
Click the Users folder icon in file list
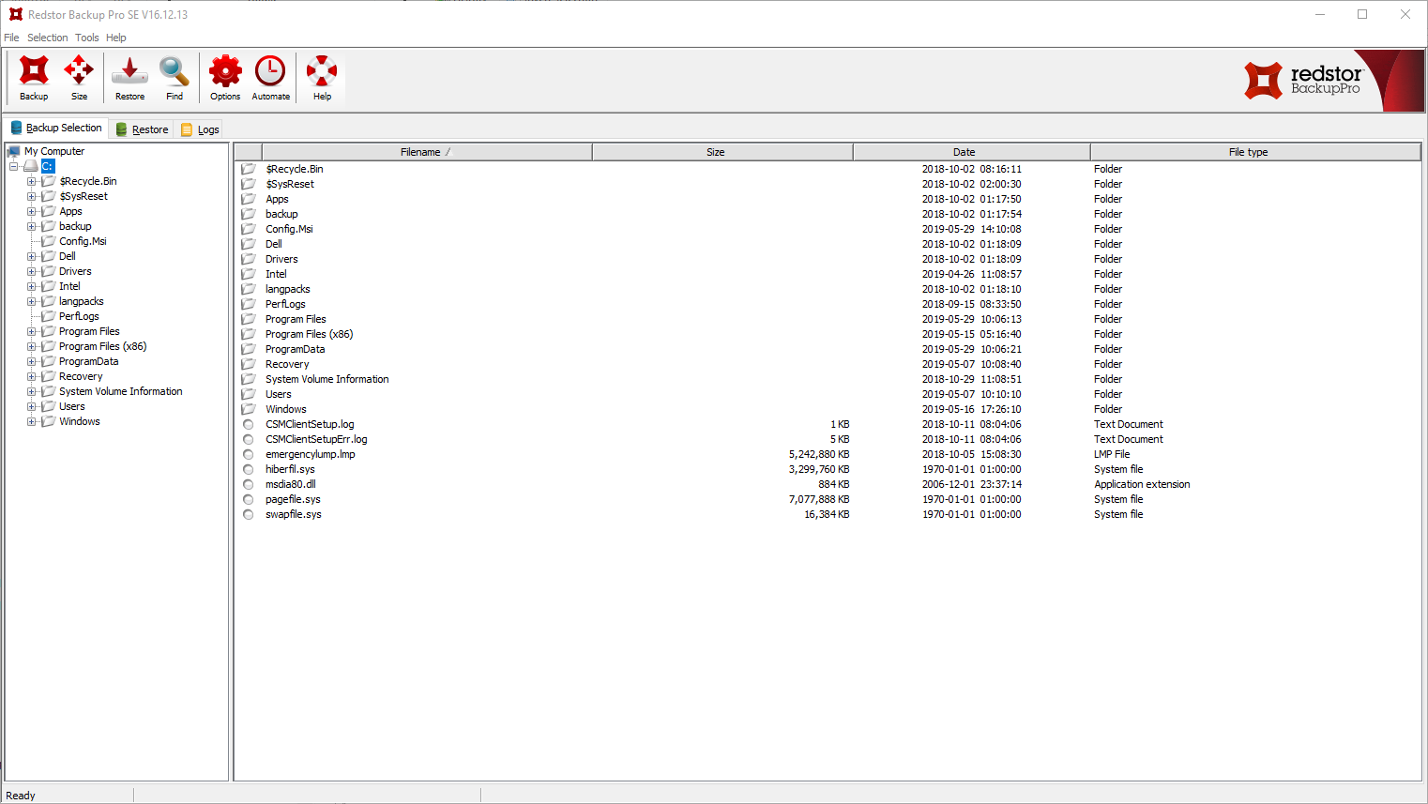click(x=249, y=394)
